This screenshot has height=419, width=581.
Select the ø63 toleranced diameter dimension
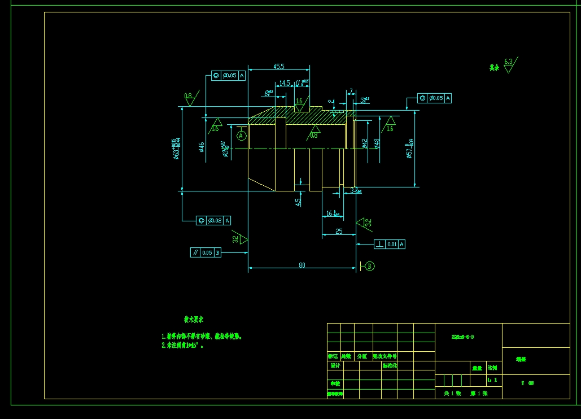pos(176,149)
